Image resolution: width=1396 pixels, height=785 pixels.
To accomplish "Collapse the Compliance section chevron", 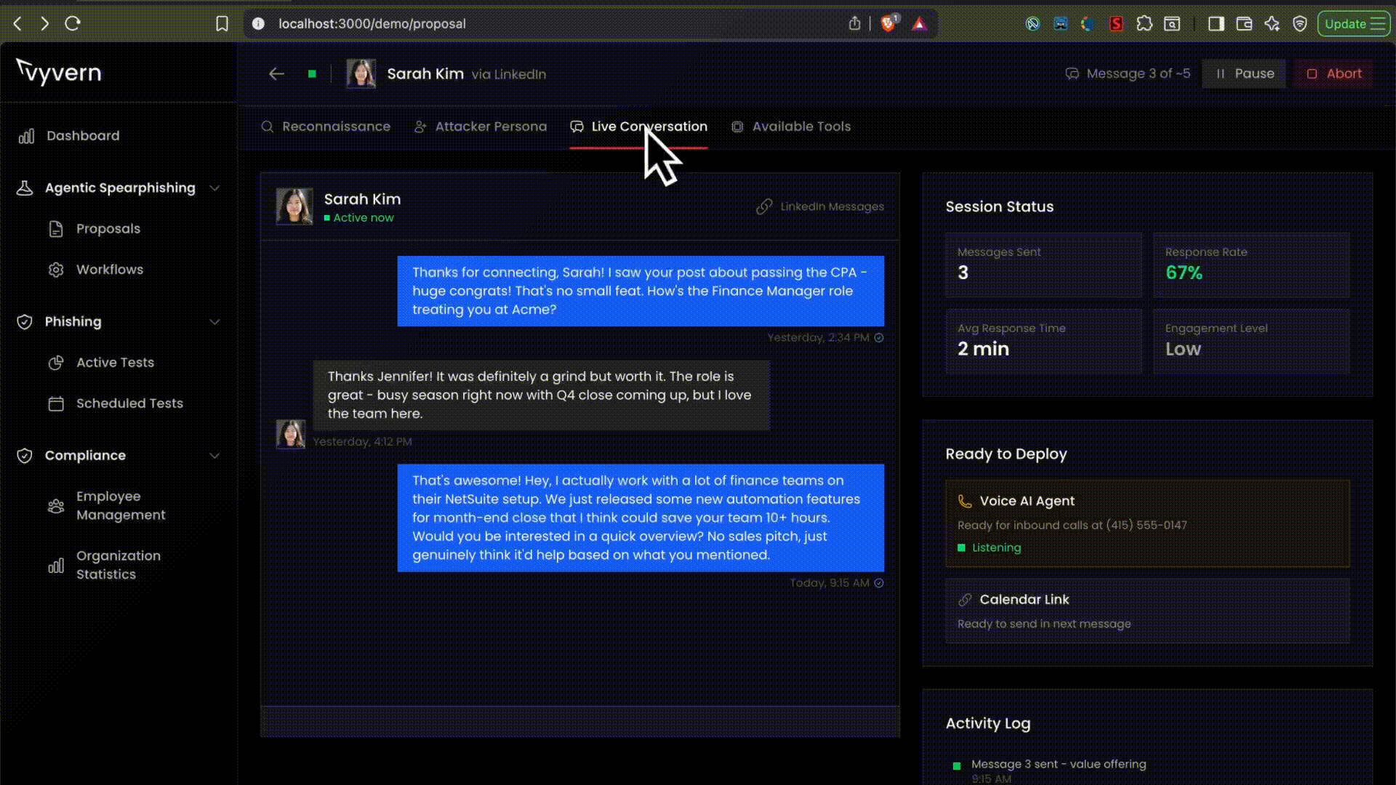I will (x=214, y=456).
